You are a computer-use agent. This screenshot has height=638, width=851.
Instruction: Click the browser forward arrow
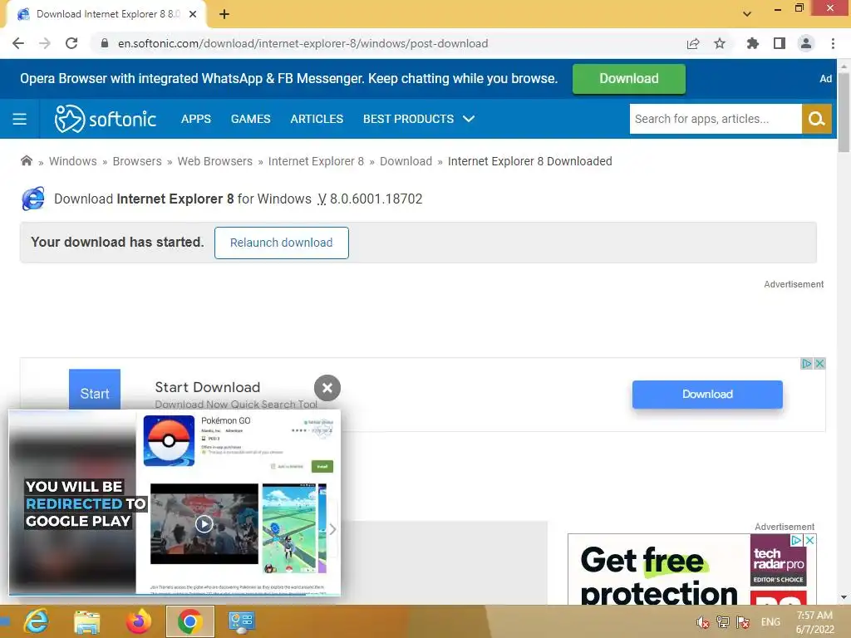pos(45,43)
